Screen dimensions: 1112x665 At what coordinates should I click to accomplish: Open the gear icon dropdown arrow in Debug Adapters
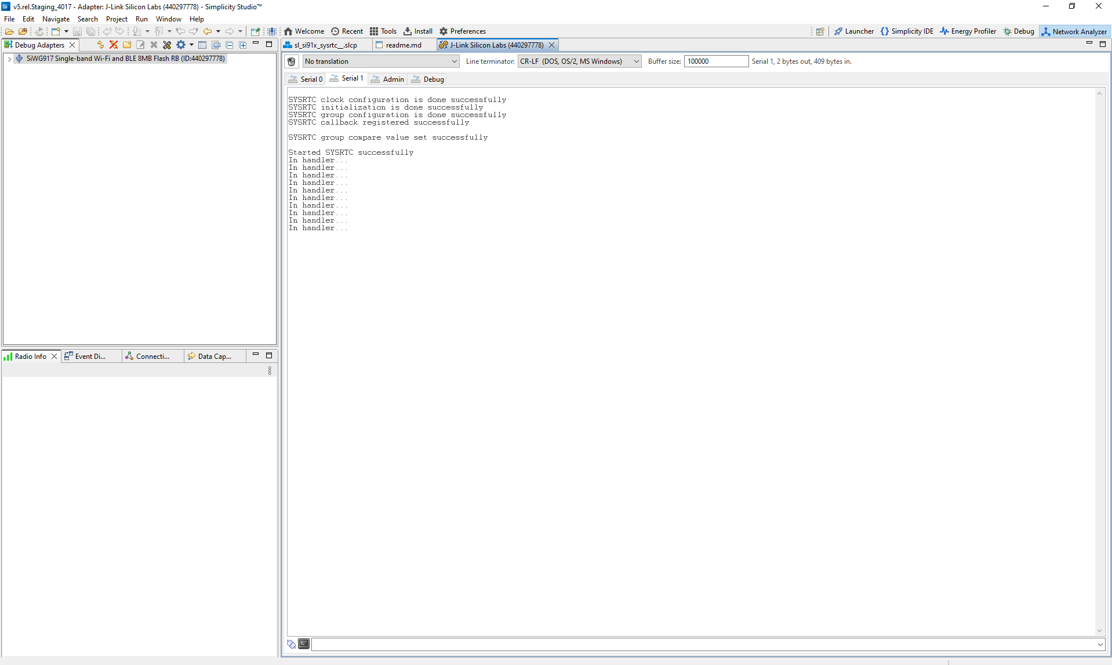click(x=191, y=45)
